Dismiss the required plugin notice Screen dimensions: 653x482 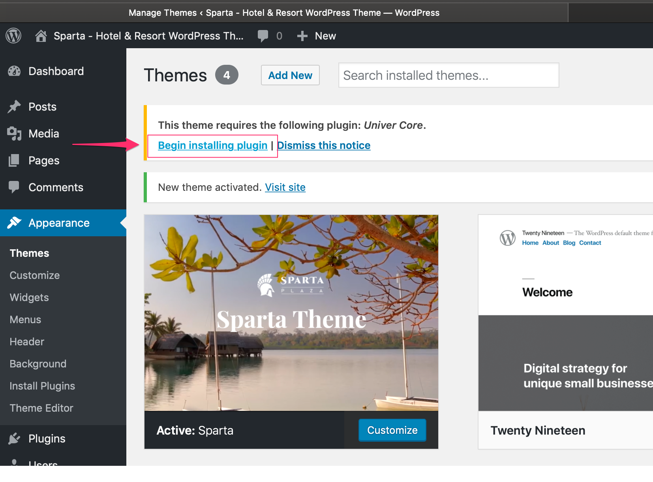click(x=324, y=145)
